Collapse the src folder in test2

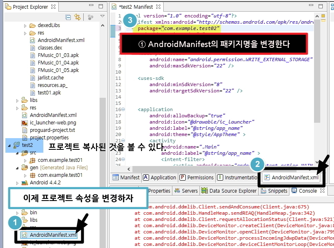17,153
